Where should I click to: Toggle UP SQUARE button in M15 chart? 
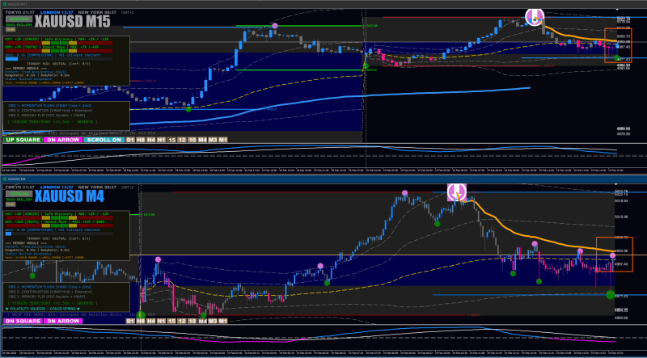(22, 140)
